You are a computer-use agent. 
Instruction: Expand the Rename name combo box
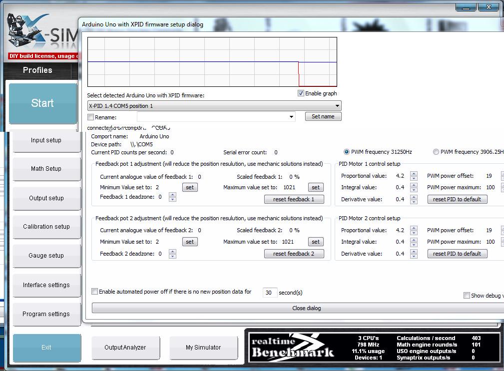point(292,117)
